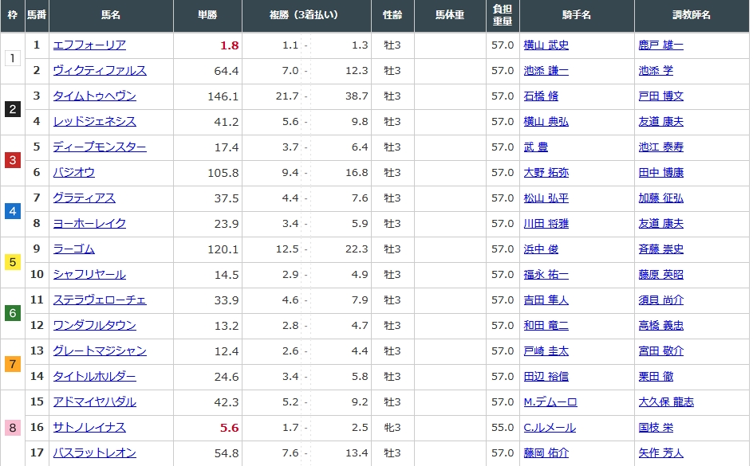This screenshot has width=753, height=466.
Task: Open trainer 鹿戸 雄一's page
Action: point(660,45)
